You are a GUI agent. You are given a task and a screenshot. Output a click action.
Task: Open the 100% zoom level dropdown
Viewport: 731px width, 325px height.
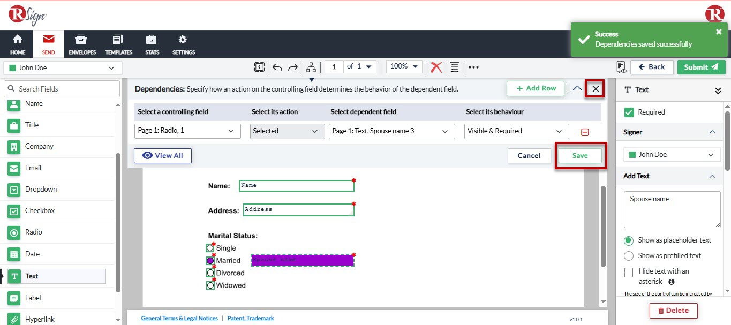tap(404, 66)
